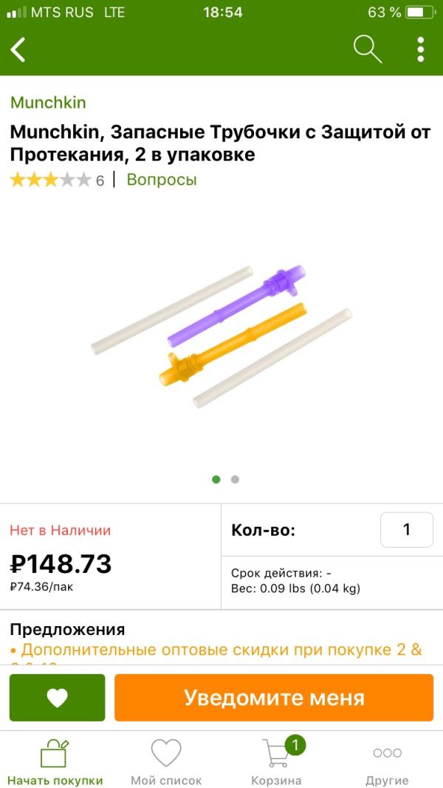The width and height of the screenshot is (443, 788).
Task: Tap the shopping bag icon for Начать покупки
Action: pos(55,753)
